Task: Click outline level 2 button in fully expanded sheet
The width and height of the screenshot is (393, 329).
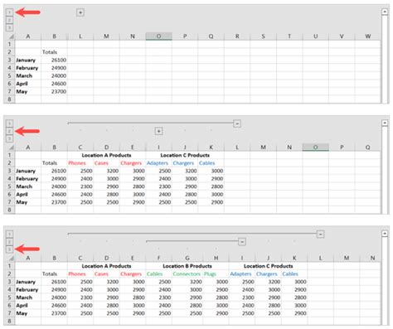Action: tap(9, 242)
